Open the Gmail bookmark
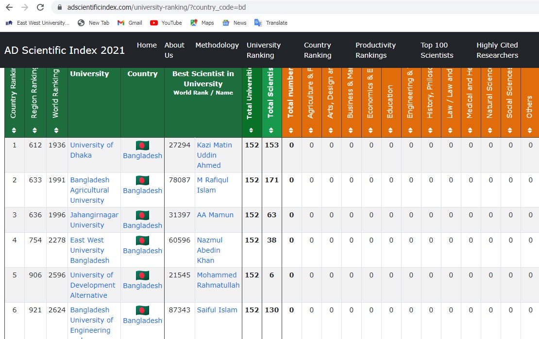This screenshot has width=539, height=339. coord(130,23)
